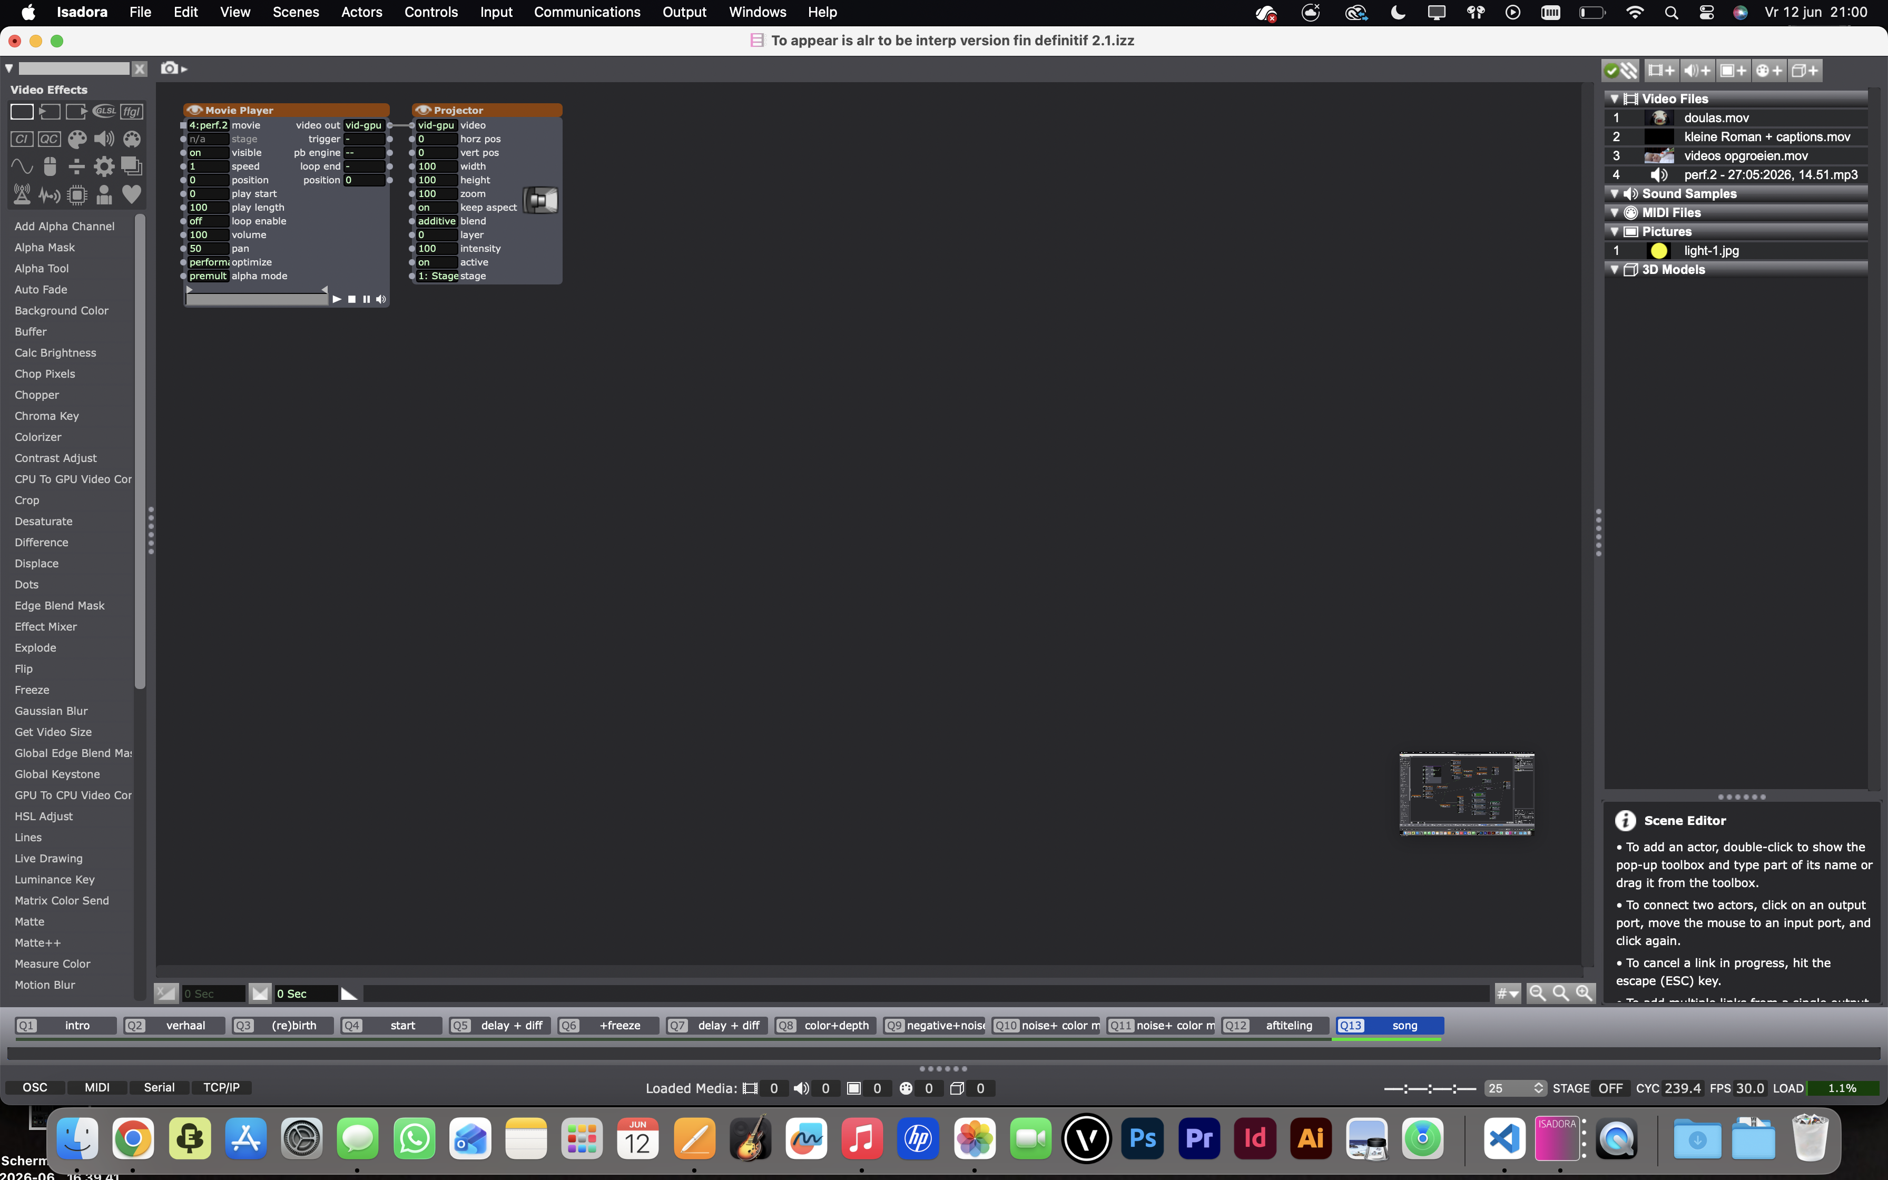The width and height of the screenshot is (1888, 1180).
Task: Add a new sound sample bin
Action: 1697,71
